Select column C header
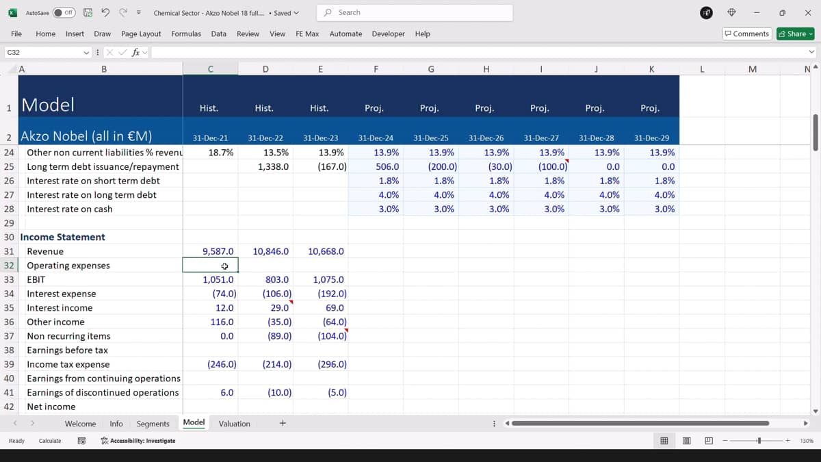821x462 pixels. pyautogui.click(x=210, y=68)
